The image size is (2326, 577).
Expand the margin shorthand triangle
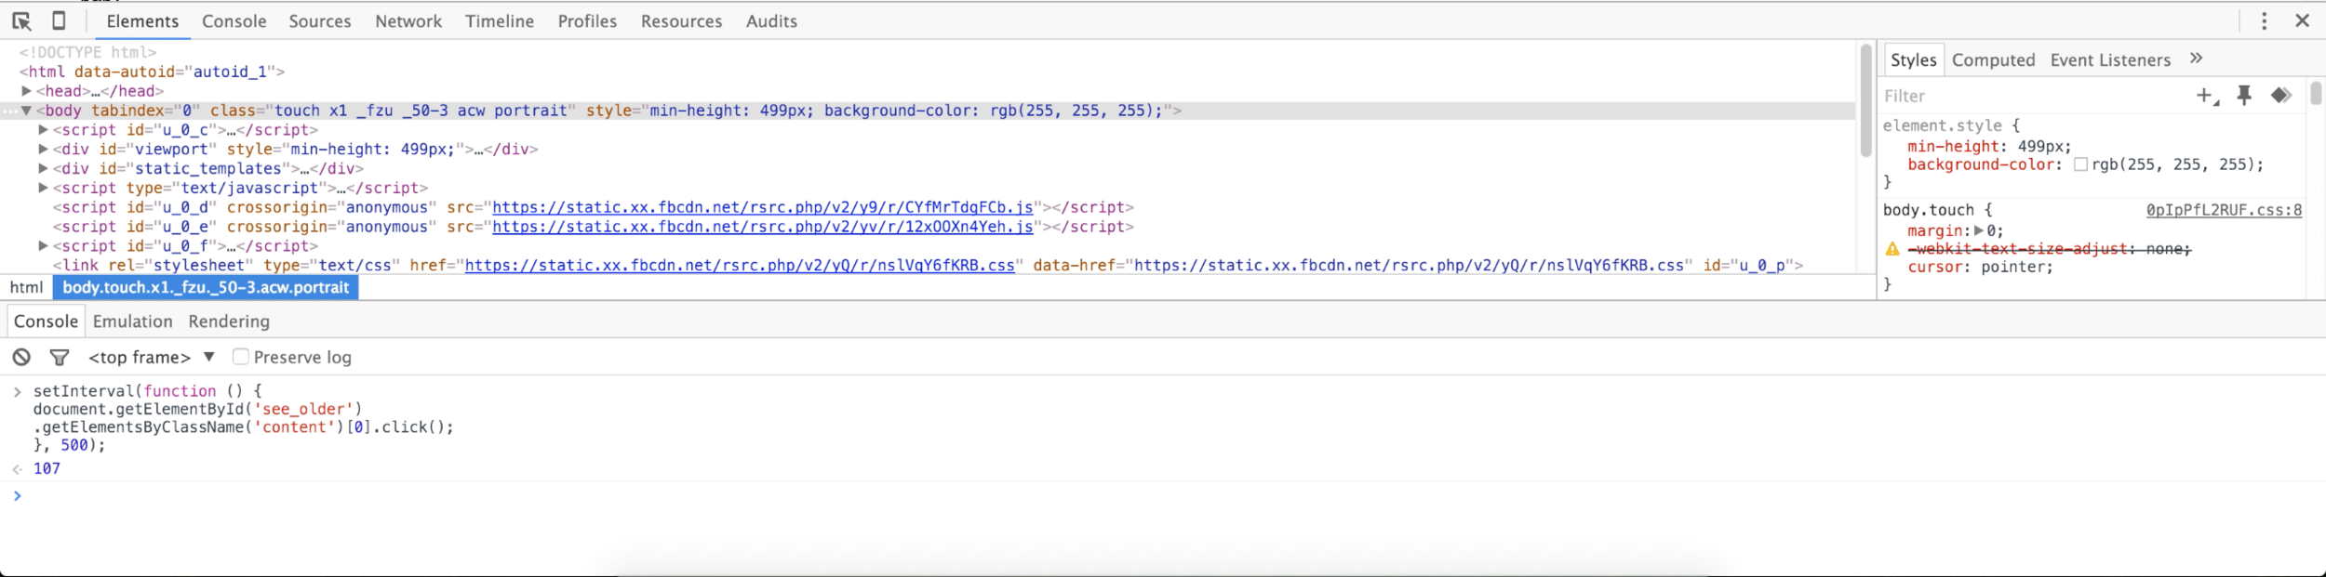[1979, 230]
